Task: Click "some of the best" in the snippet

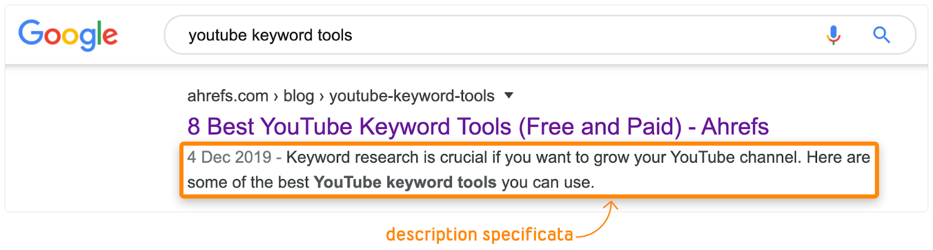Action: point(248,182)
